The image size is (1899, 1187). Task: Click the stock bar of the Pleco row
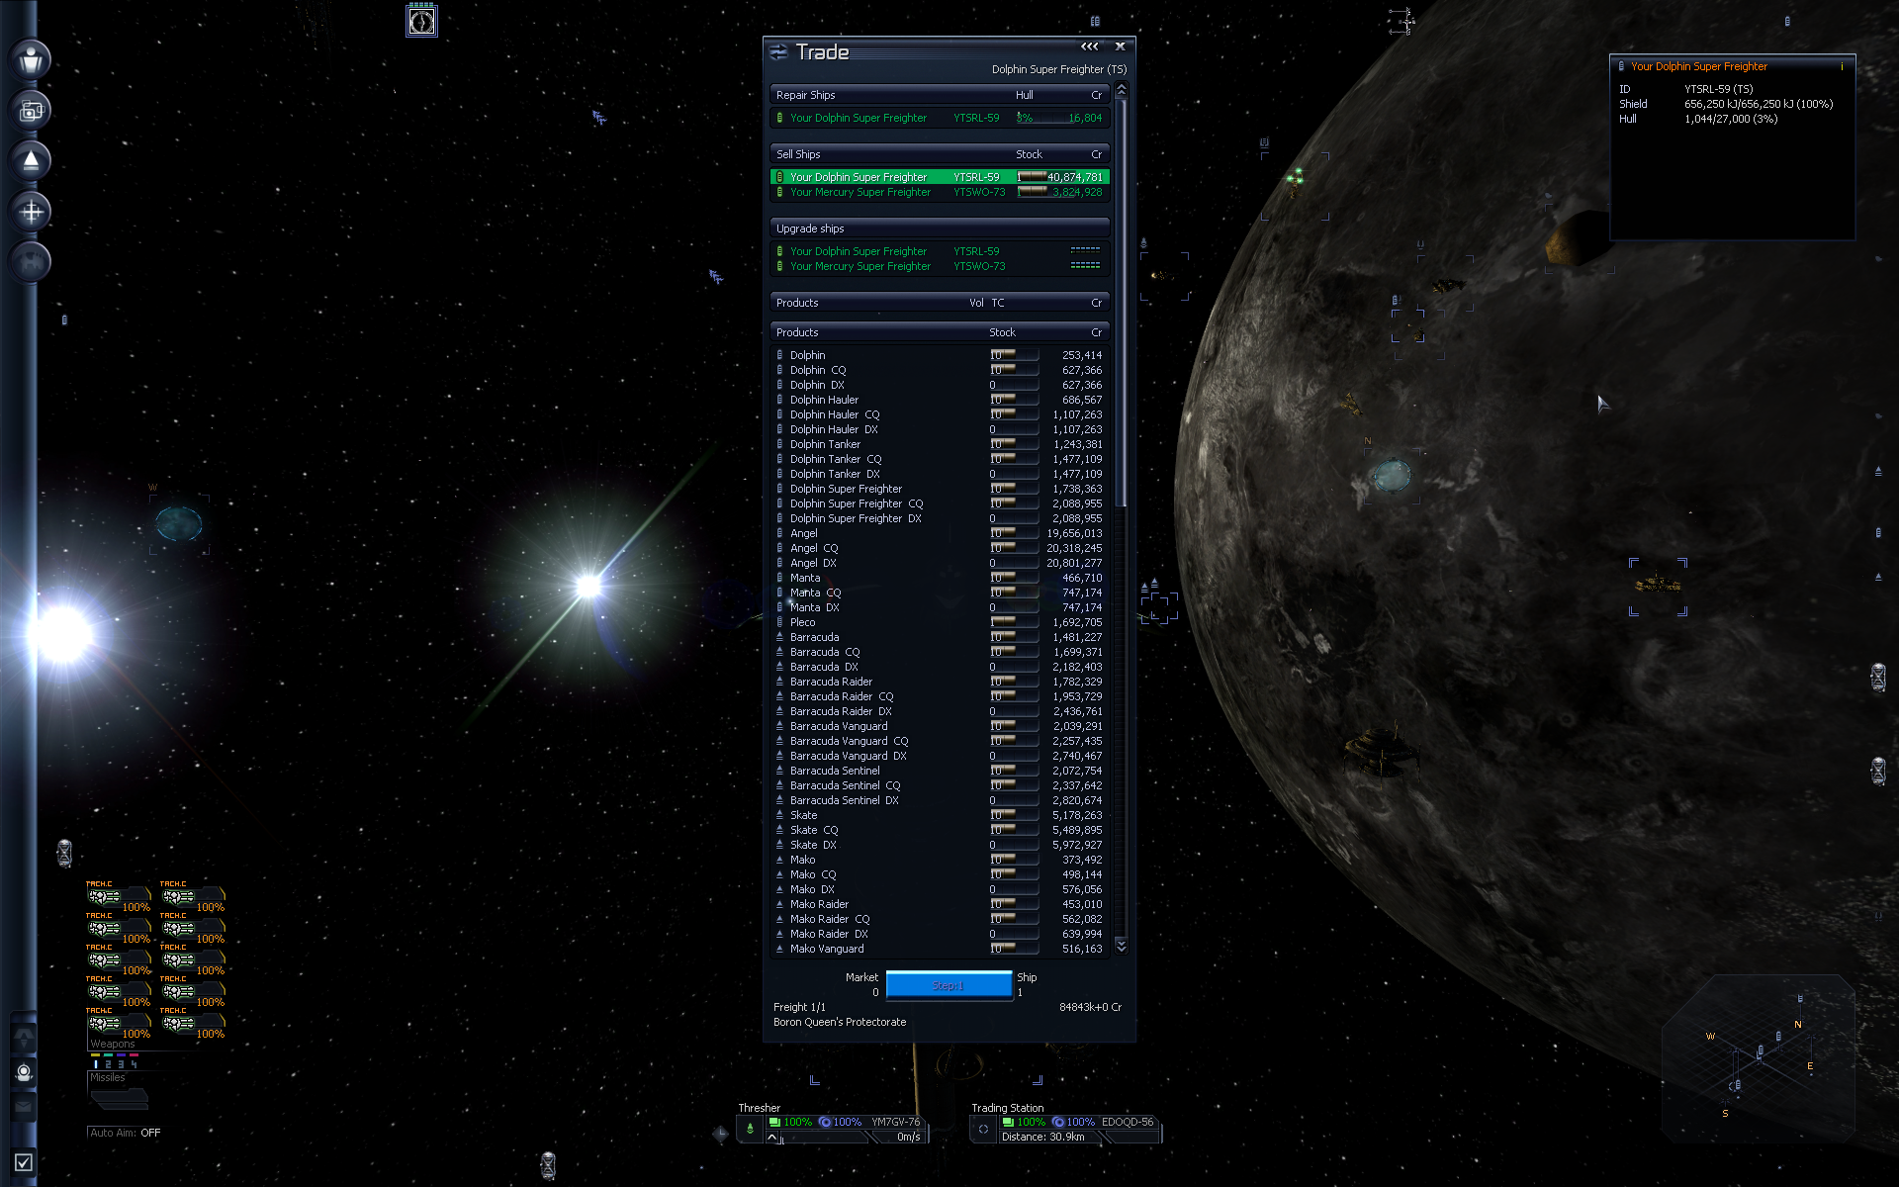point(1014,622)
